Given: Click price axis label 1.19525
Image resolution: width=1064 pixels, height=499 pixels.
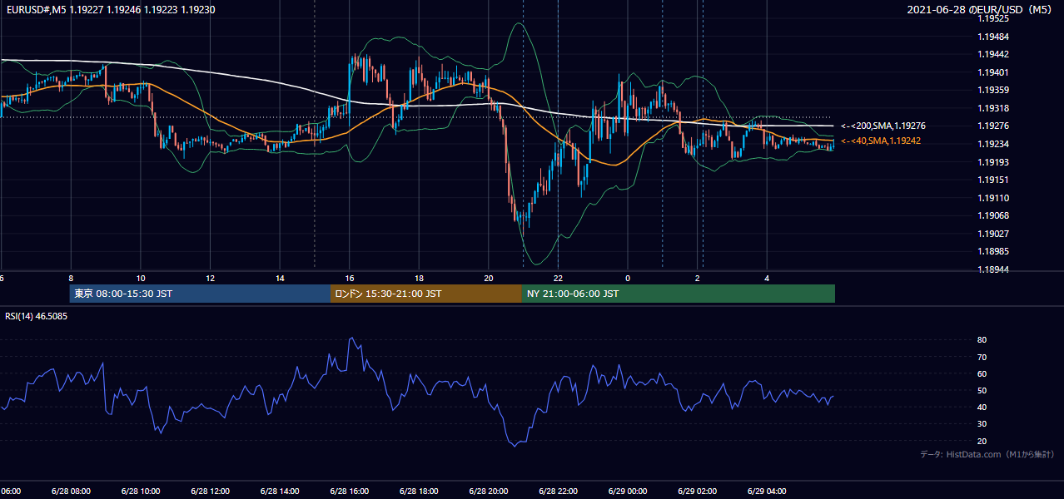Looking at the screenshot, I should (993, 18).
